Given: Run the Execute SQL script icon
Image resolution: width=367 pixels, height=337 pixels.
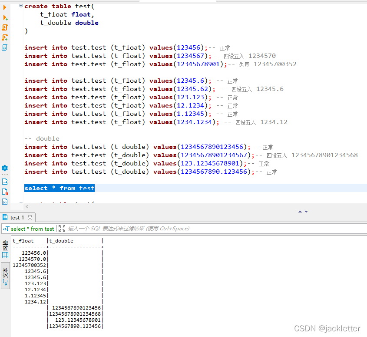Looking at the screenshot, I should (x=5, y=27).
